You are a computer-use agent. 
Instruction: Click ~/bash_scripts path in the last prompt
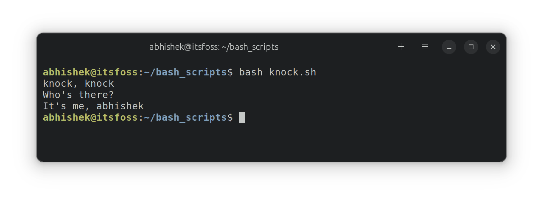pos(185,117)
